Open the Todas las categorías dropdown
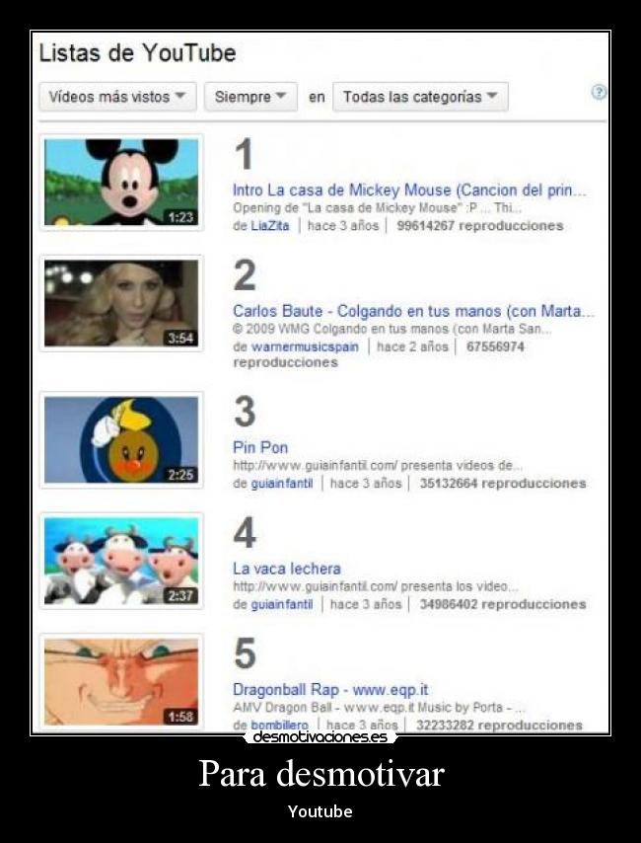This screenshot has height=843, width=641. (x=420, y=97)
